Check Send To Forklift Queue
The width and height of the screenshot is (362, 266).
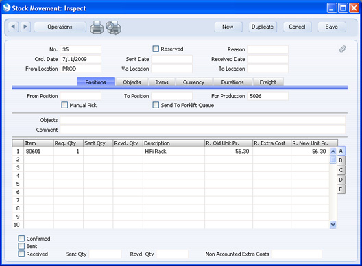(x=156, y=105)
